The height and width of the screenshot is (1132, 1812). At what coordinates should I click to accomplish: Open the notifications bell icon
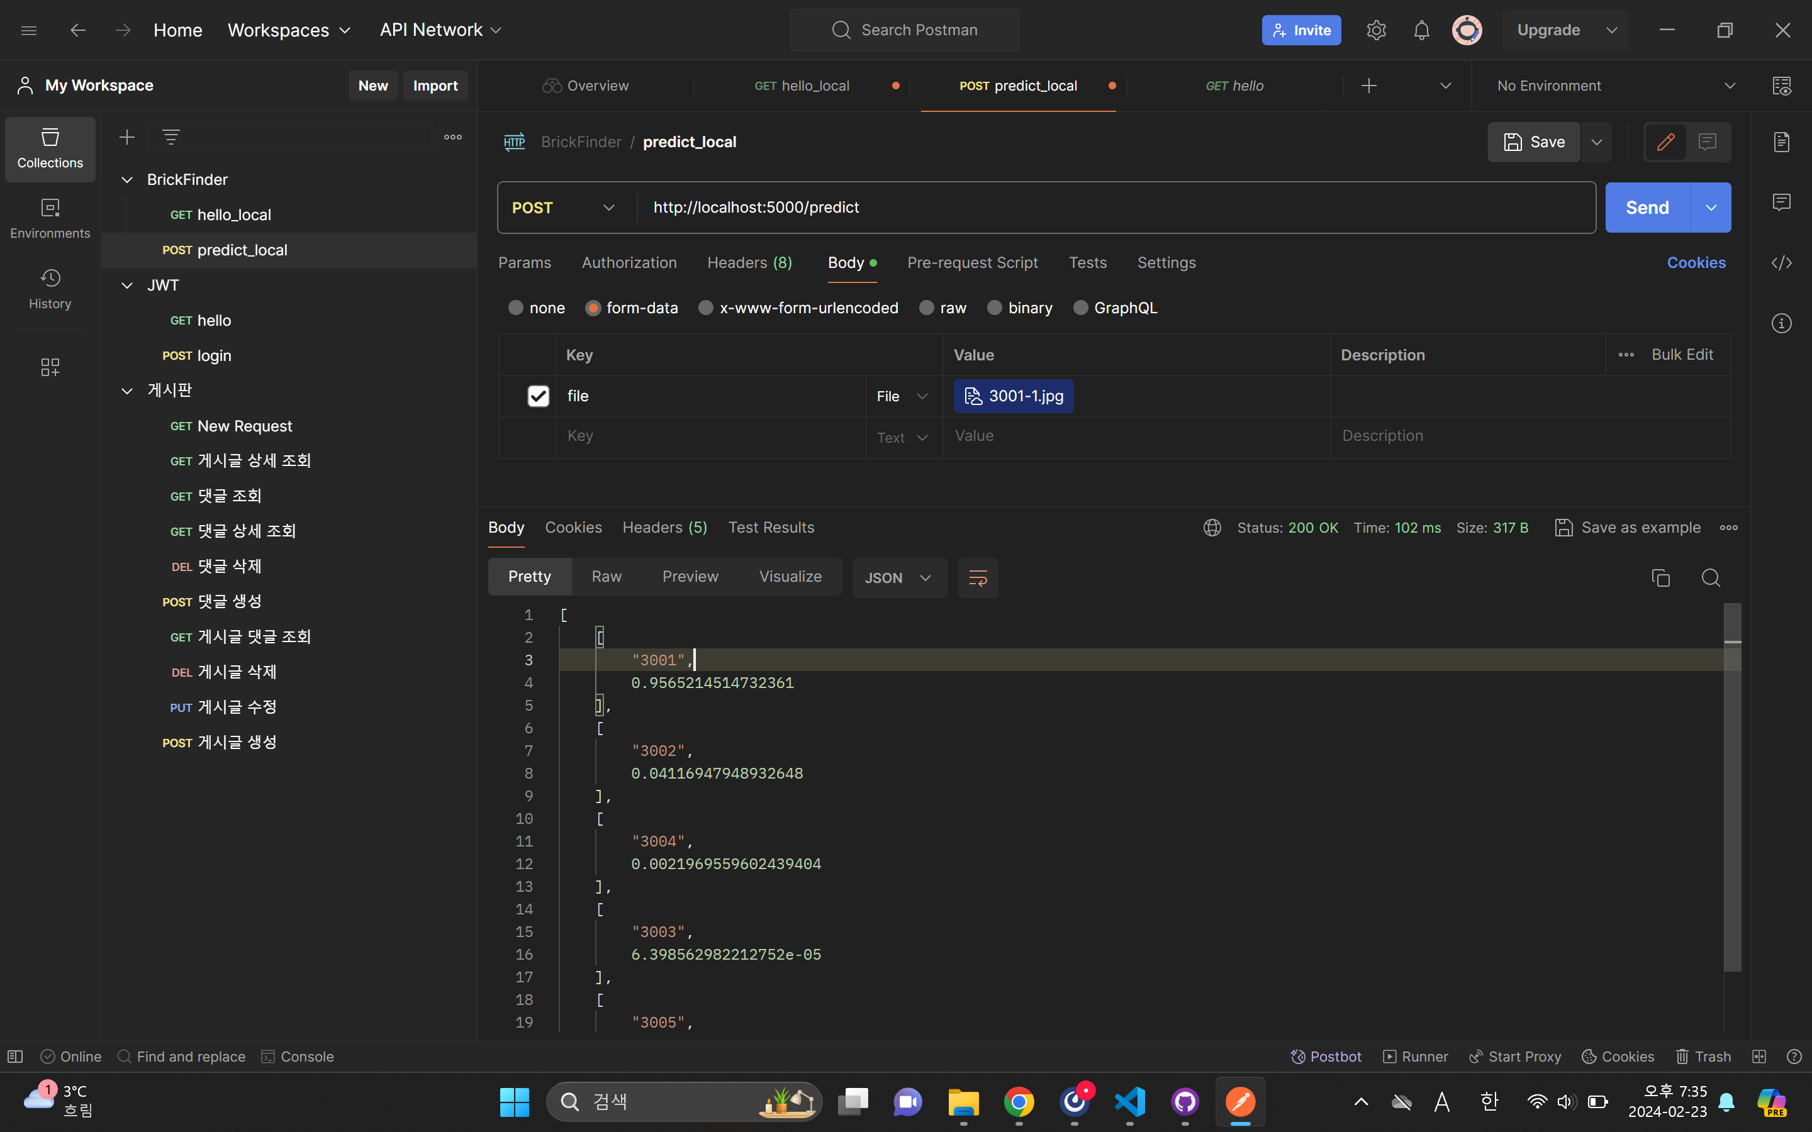(1421, 30)
